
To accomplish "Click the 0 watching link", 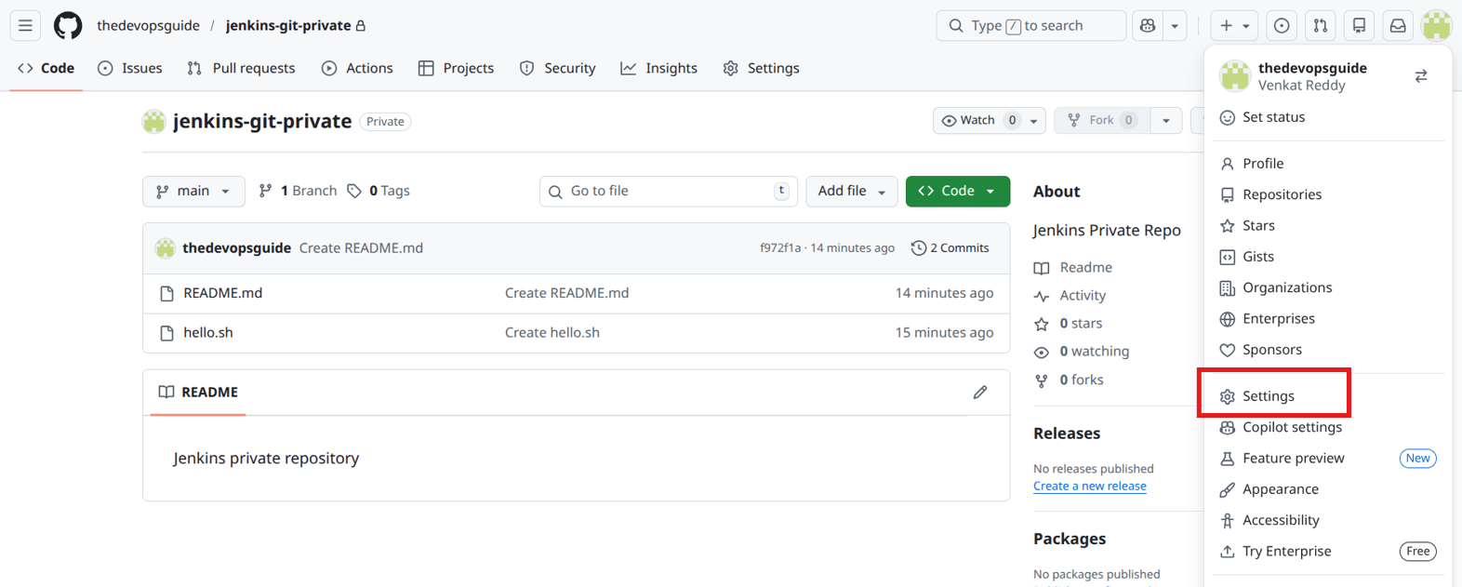I will [1082, 352].
